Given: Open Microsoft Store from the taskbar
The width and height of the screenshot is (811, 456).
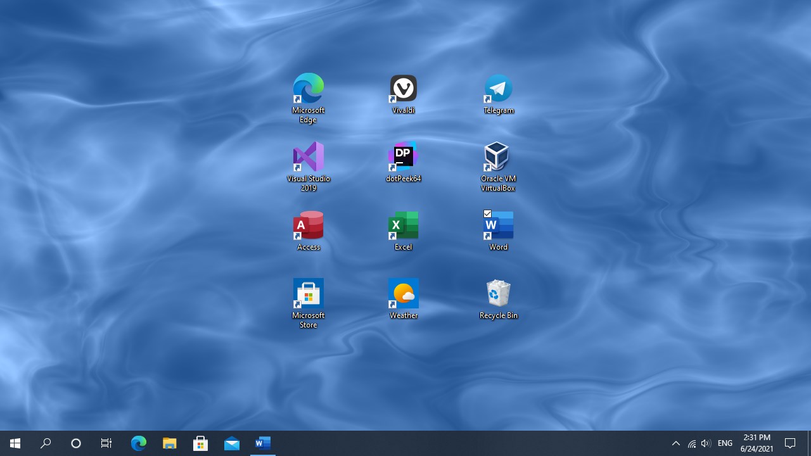Looking at the screenshot, I should coord(201,443).
